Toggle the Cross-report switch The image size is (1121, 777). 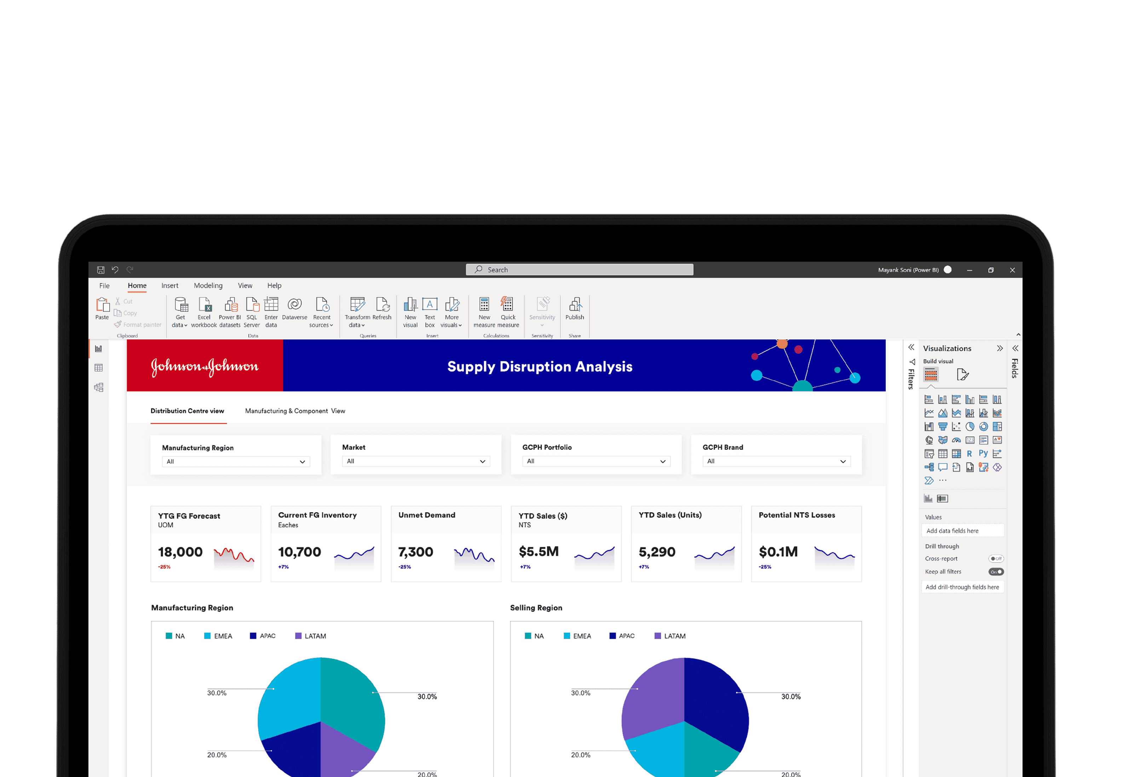click(996, 559)
